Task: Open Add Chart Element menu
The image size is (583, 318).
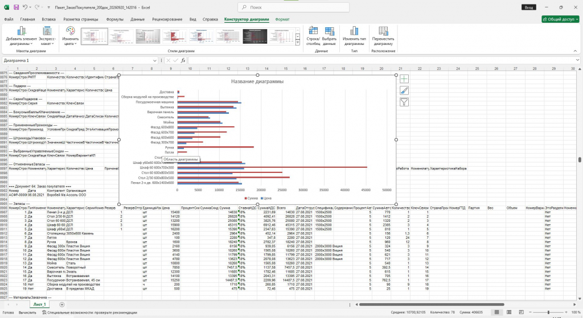Action: [21, 36]
